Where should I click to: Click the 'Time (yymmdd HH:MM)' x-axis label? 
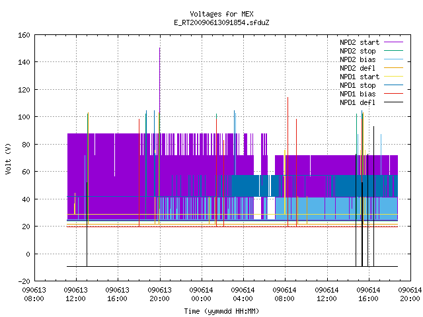point(221,311)
